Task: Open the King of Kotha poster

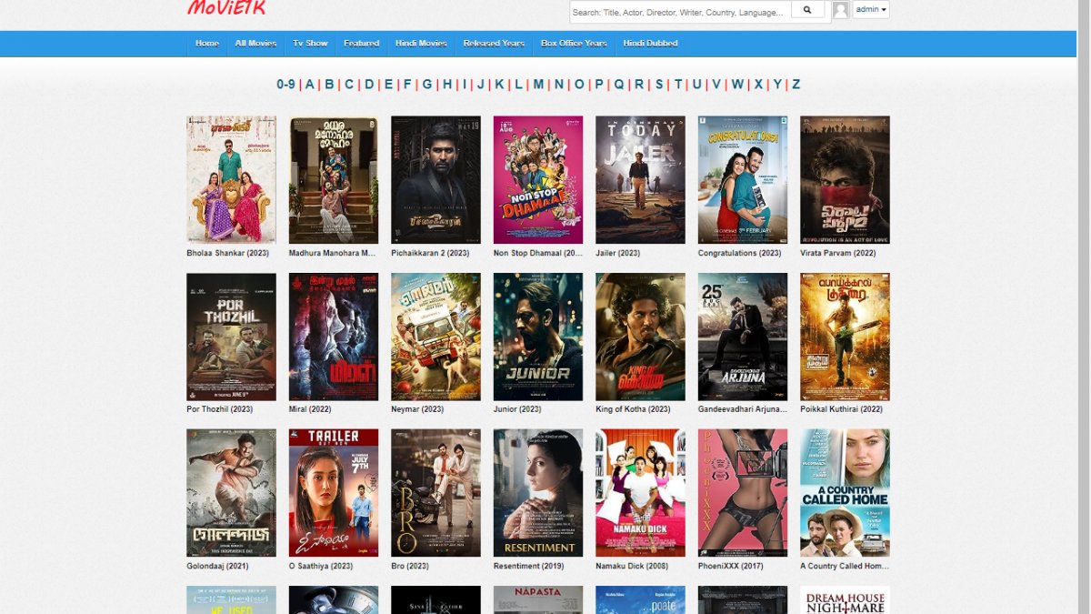Action: point(640,337)
